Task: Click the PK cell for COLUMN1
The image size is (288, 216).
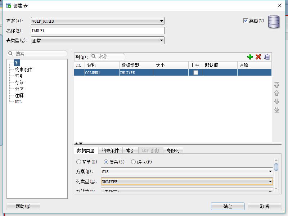Action: pyautogui.click(x=79, y=72)
